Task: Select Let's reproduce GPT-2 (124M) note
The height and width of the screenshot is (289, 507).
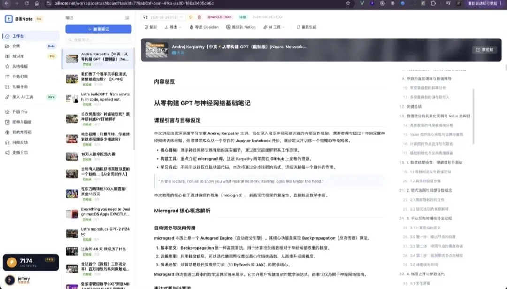Action: (98, 234)
